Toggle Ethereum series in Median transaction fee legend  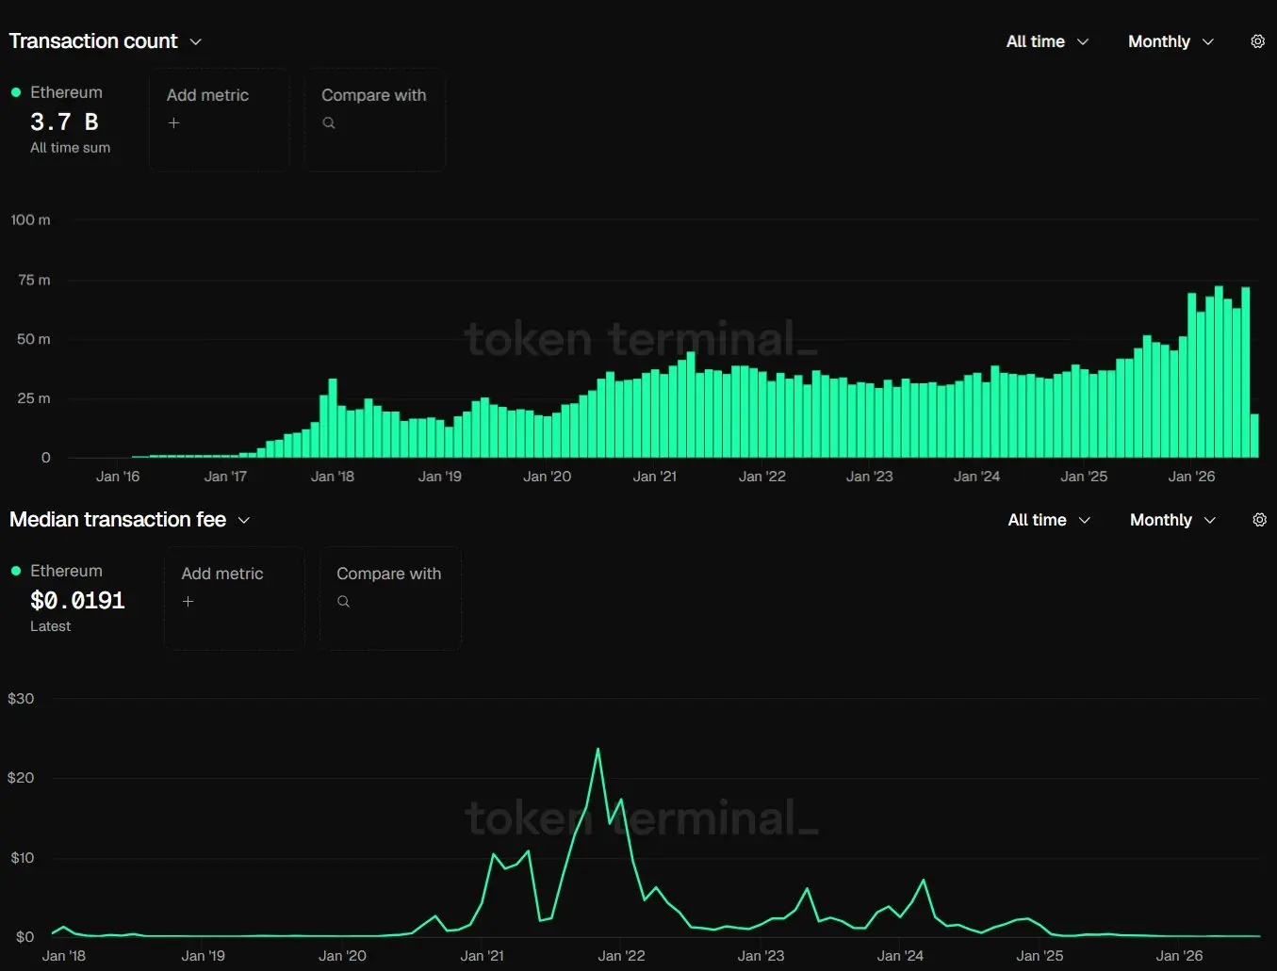point(57,571)
